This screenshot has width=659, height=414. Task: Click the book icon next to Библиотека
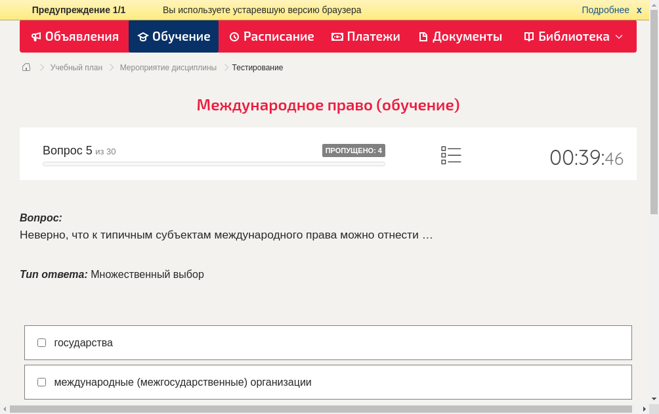pos(528,37)
